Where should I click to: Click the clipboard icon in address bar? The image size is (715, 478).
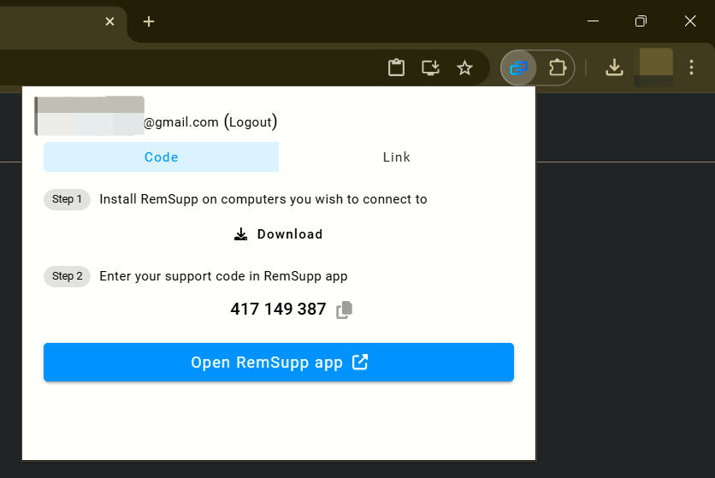[396, 68]
